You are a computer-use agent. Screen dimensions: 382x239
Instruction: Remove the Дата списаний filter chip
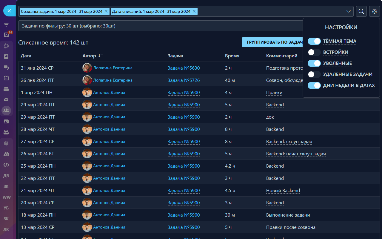coord(194,11)
